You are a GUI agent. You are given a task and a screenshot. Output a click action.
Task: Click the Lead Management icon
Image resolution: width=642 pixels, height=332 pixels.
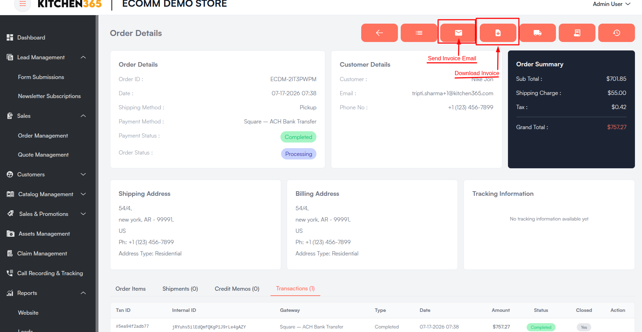(10, 57)
